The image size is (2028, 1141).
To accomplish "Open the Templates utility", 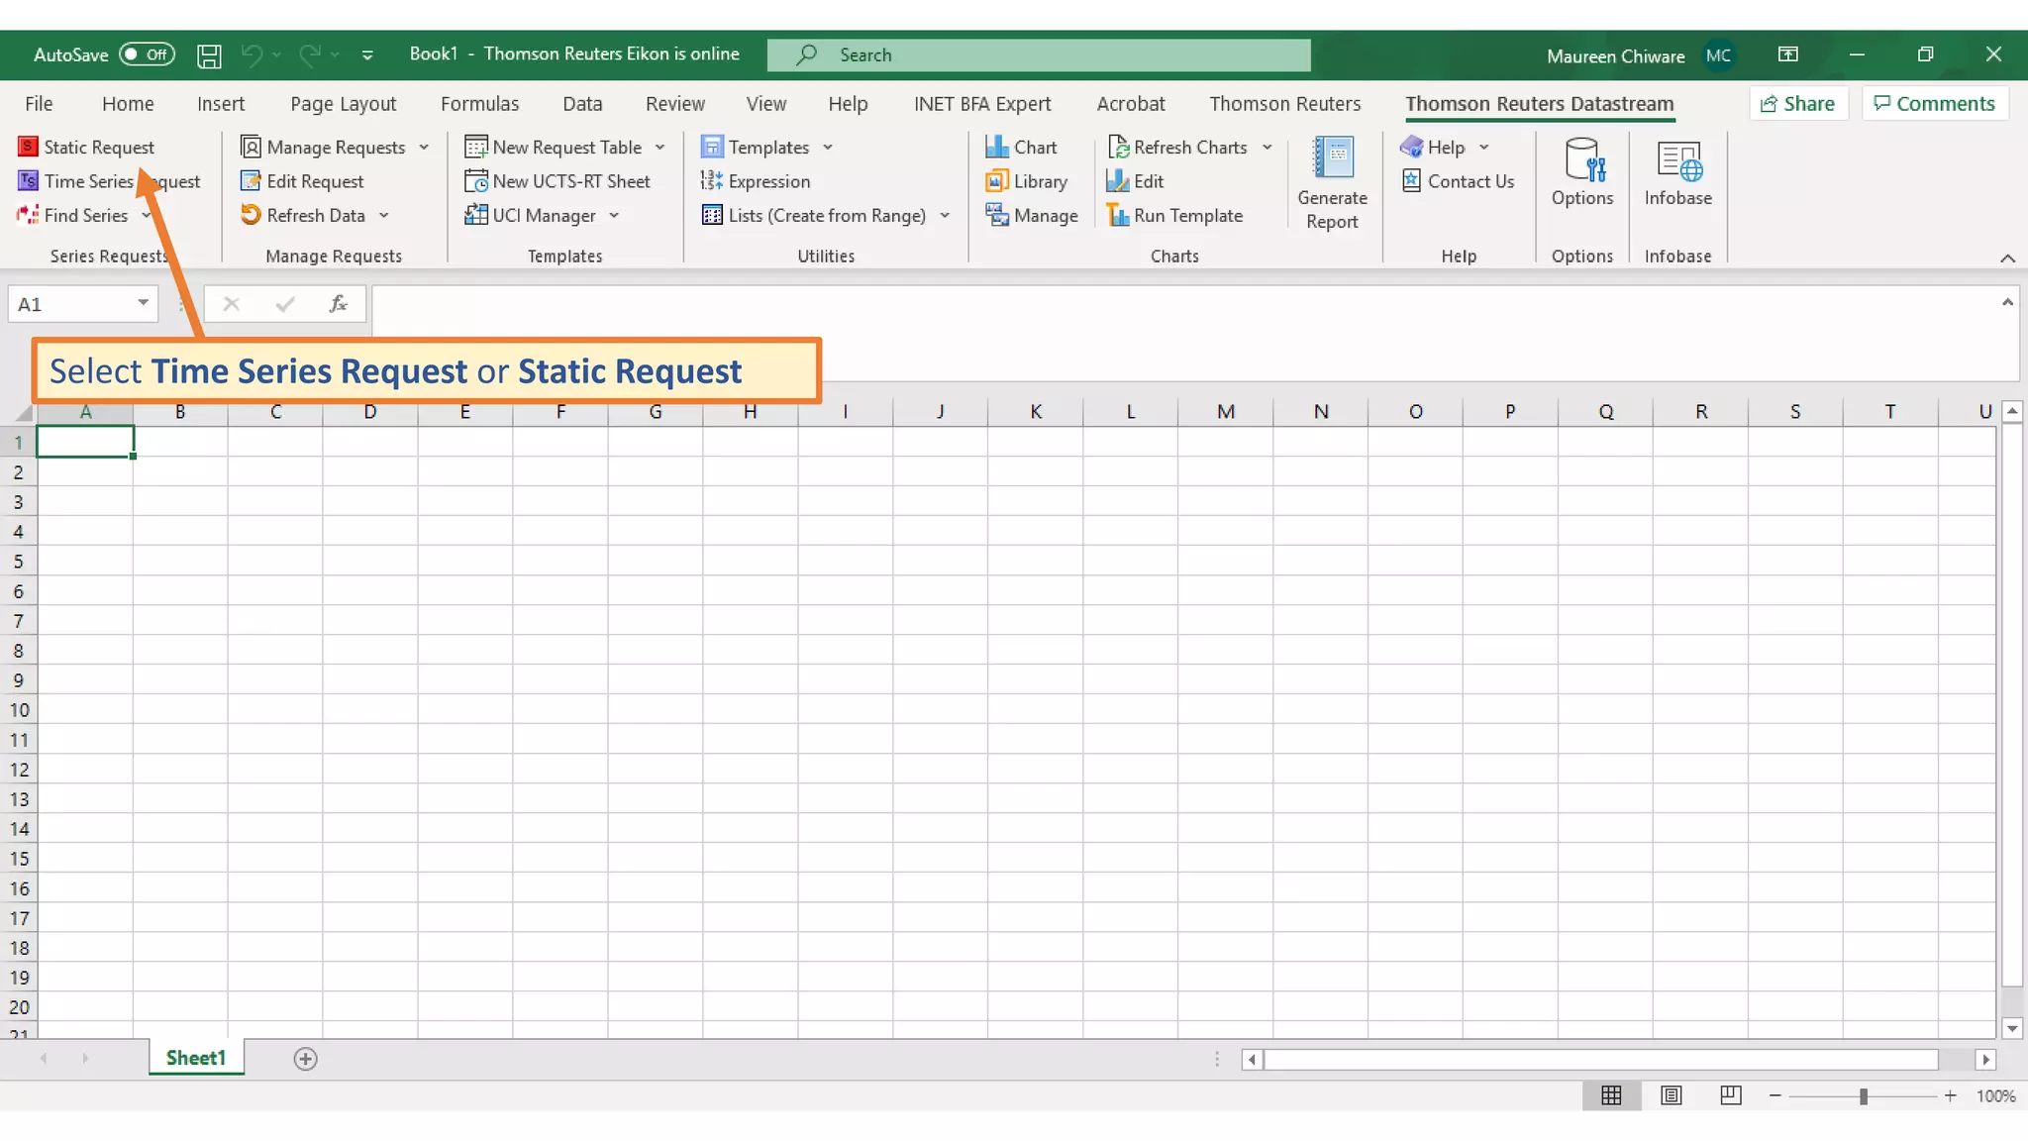I will (x=756, y=147).
